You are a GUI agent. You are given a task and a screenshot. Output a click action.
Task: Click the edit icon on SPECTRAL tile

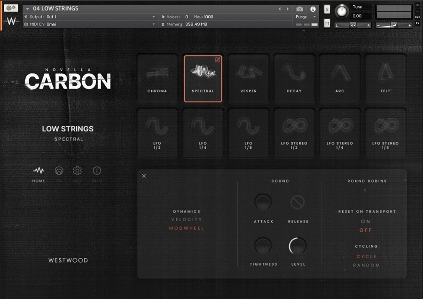(x=218, y=60)
